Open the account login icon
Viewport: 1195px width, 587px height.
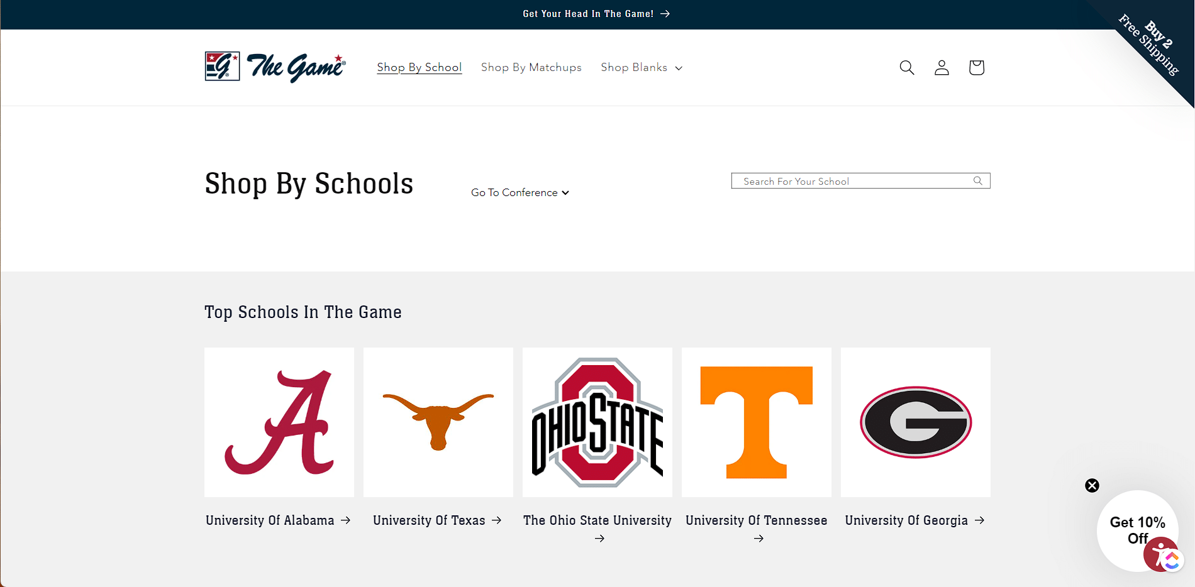pyautogui.click(x=942, y=67)
